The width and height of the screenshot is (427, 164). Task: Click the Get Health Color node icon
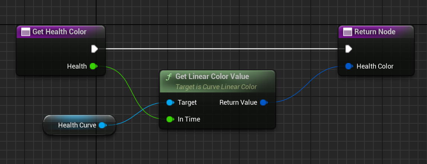[26, 32]
